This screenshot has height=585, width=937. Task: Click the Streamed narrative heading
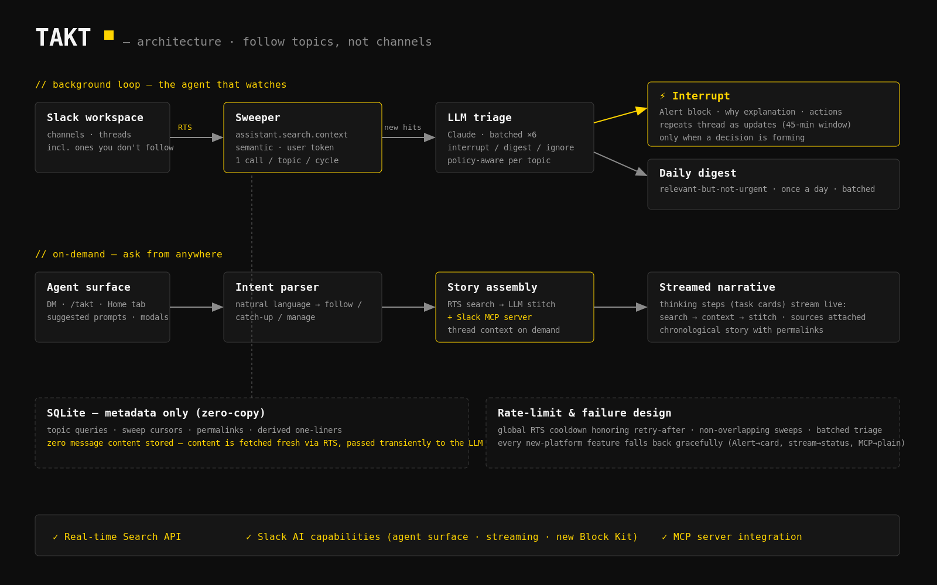tap(717, 287)
